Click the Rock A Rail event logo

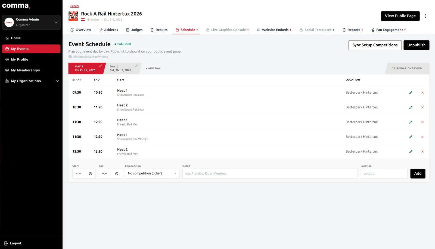tap(73, 16)
